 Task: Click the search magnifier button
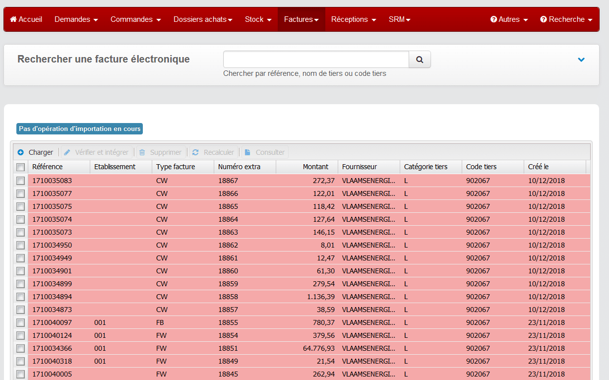coord(420,60)
